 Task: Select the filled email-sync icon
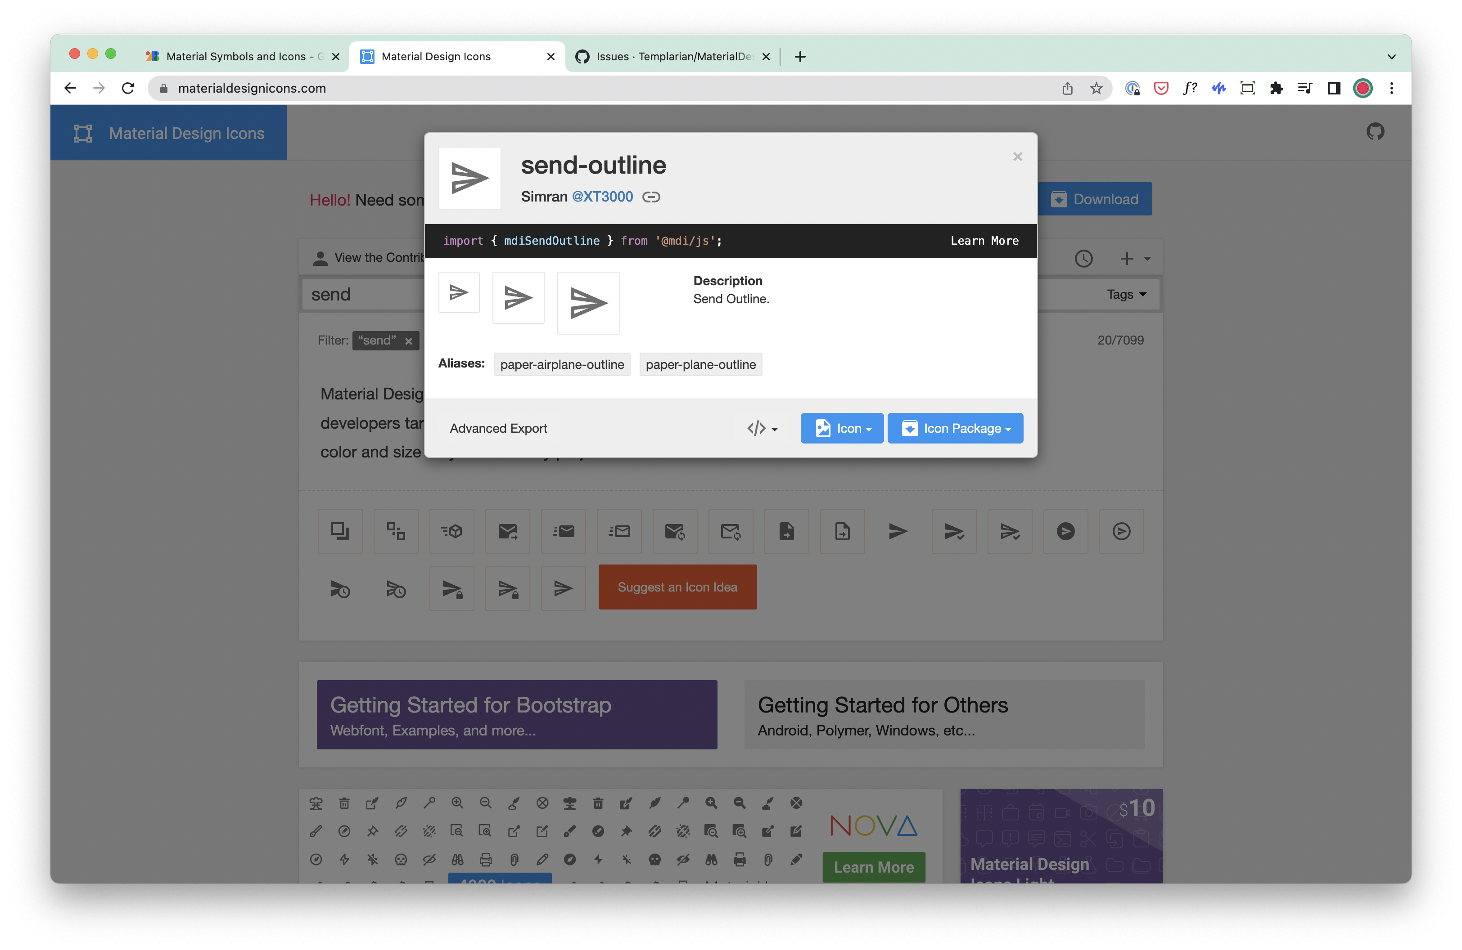click(x=674, y=531)
